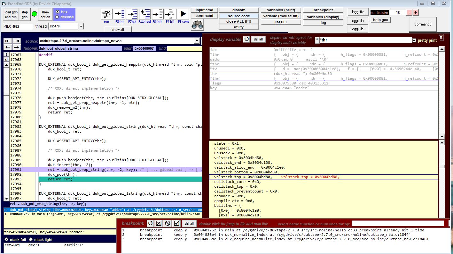
Task: Navigate forward with the right arrow icon
Action: point(17,47)
